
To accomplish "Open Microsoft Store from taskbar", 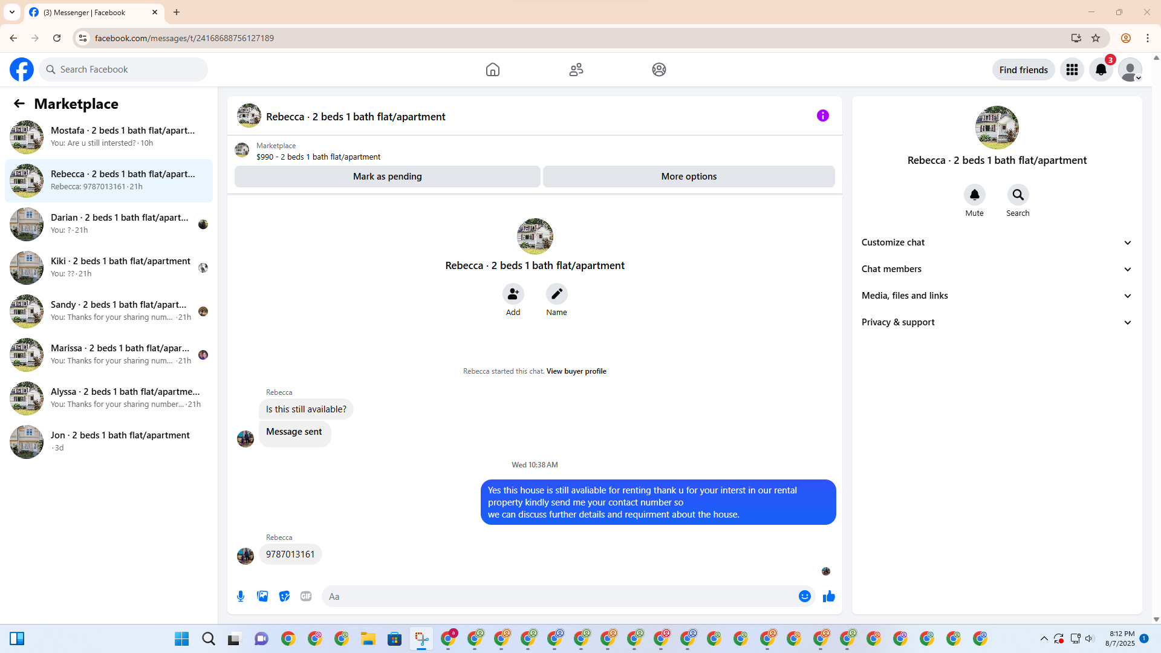I will [395, 638].
